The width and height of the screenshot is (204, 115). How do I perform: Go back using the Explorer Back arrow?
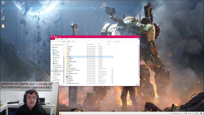point(52,42)
